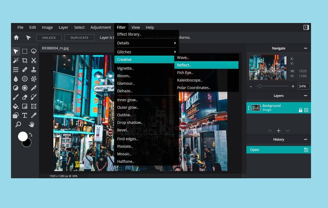The image size is (328, 208).
Task: Select the Heal bandage tool
Action: click(25, 69)
